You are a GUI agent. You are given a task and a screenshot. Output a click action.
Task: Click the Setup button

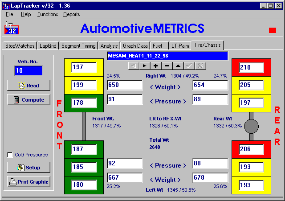pyautogui.click(x=28, y=167)
